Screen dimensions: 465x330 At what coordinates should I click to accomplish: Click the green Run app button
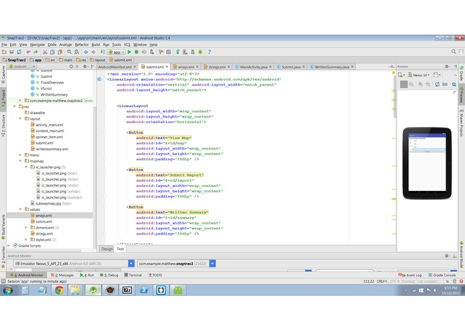(129, 51)
